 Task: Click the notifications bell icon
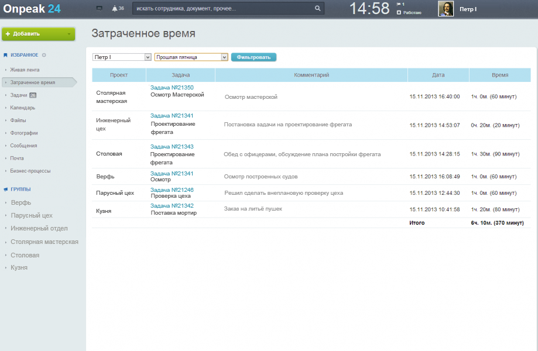click(115, 9)
